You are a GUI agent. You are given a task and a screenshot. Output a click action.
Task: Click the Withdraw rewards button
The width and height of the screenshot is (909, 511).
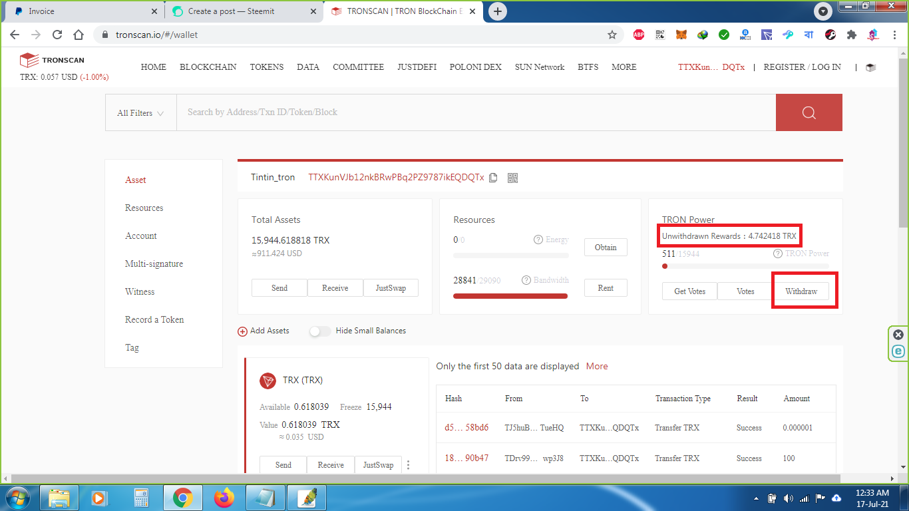coord(801,291)
